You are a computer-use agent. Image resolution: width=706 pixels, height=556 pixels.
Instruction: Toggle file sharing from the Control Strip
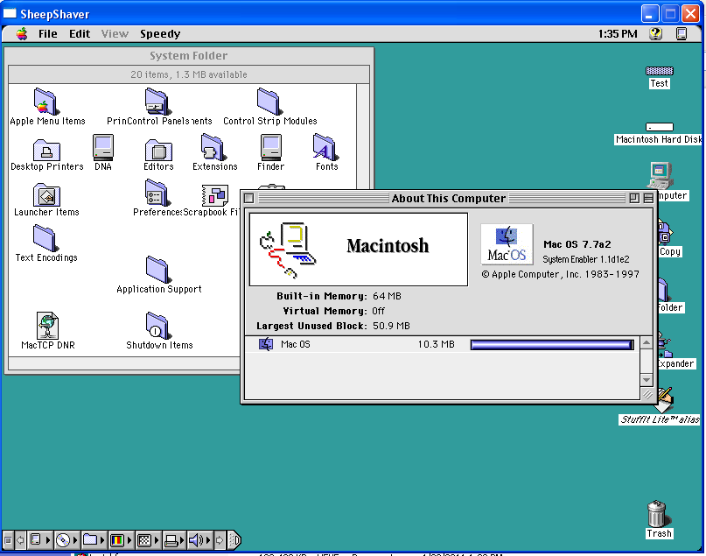coord(89,539)
